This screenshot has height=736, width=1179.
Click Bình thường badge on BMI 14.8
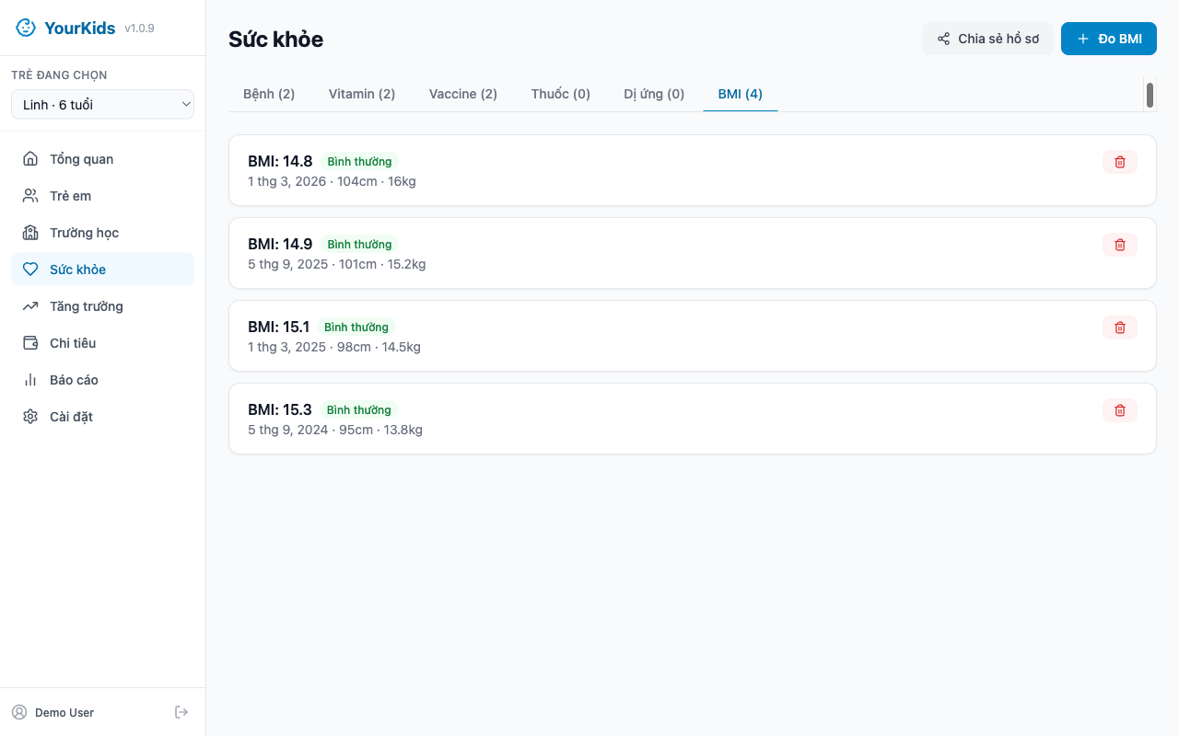tap(359, 162)
